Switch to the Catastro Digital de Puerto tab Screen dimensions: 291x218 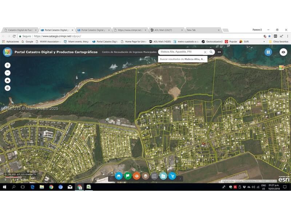pos(20,30)
